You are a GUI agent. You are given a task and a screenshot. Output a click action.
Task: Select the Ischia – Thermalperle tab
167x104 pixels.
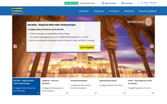click(x=141, y=87)
